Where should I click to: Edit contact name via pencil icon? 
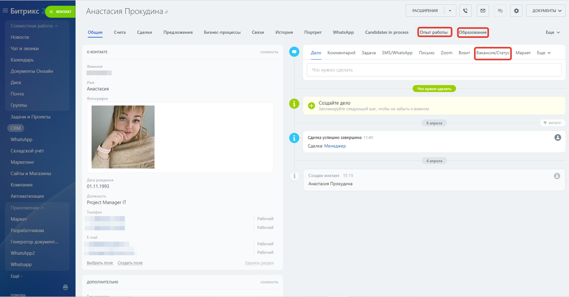pos(167,12)
